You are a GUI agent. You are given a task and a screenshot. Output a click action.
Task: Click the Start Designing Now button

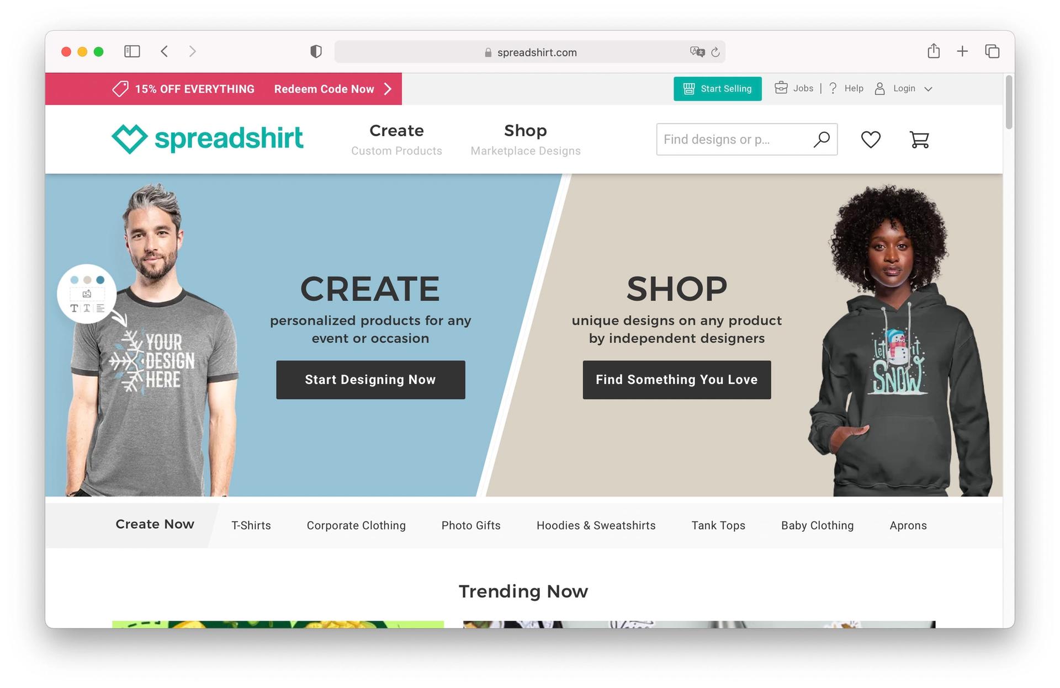(x=370, y=380)
